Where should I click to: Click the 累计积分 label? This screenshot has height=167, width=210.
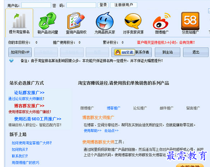pyautogui.click(x=110, y=43)
